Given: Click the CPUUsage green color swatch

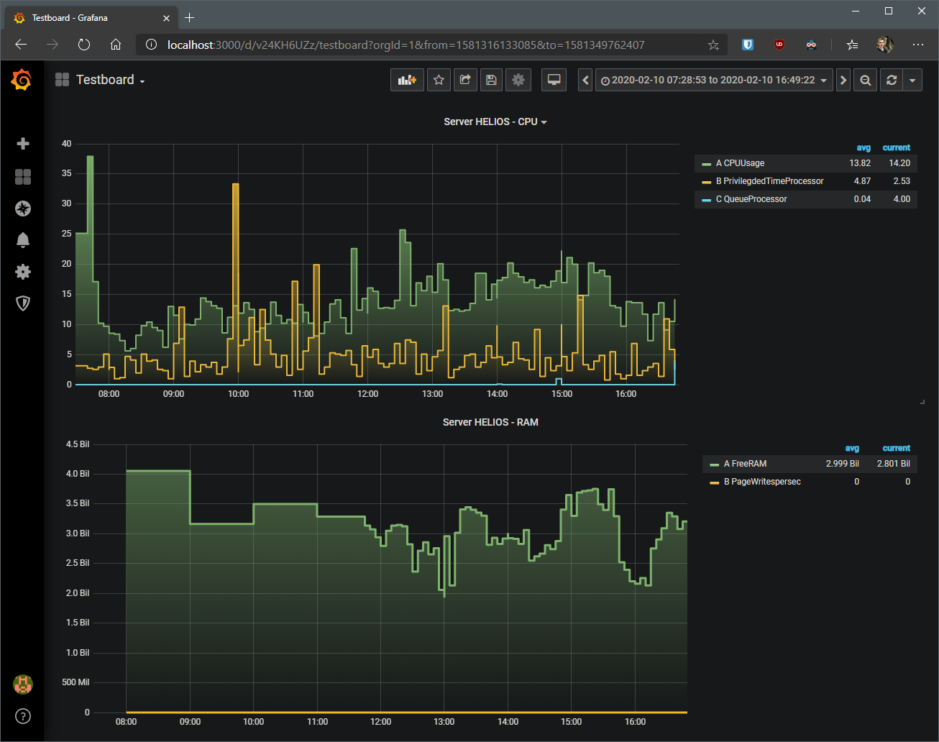Looking at the screenshot, I should point(707,164).
